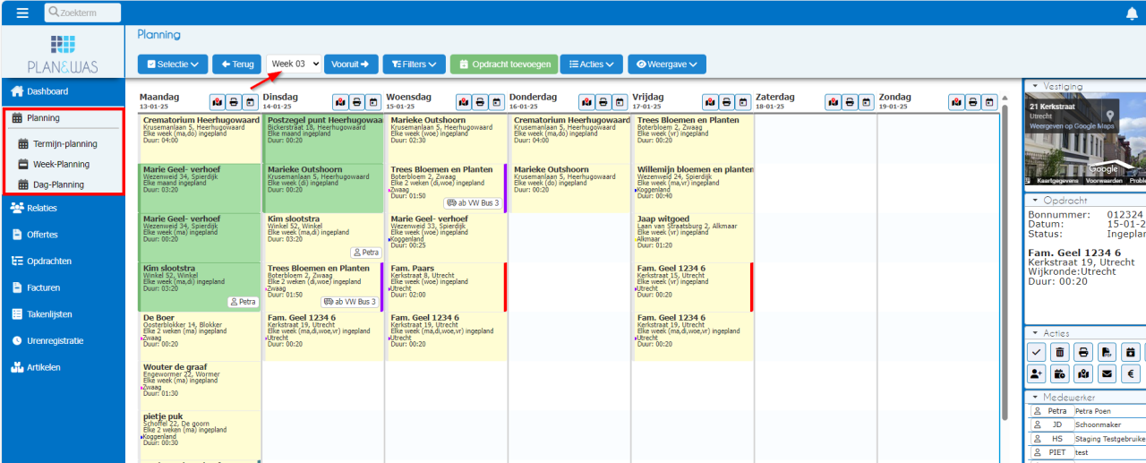Click the trash delete action icon
The image size is (1146, 463).
click(1060, 352)
